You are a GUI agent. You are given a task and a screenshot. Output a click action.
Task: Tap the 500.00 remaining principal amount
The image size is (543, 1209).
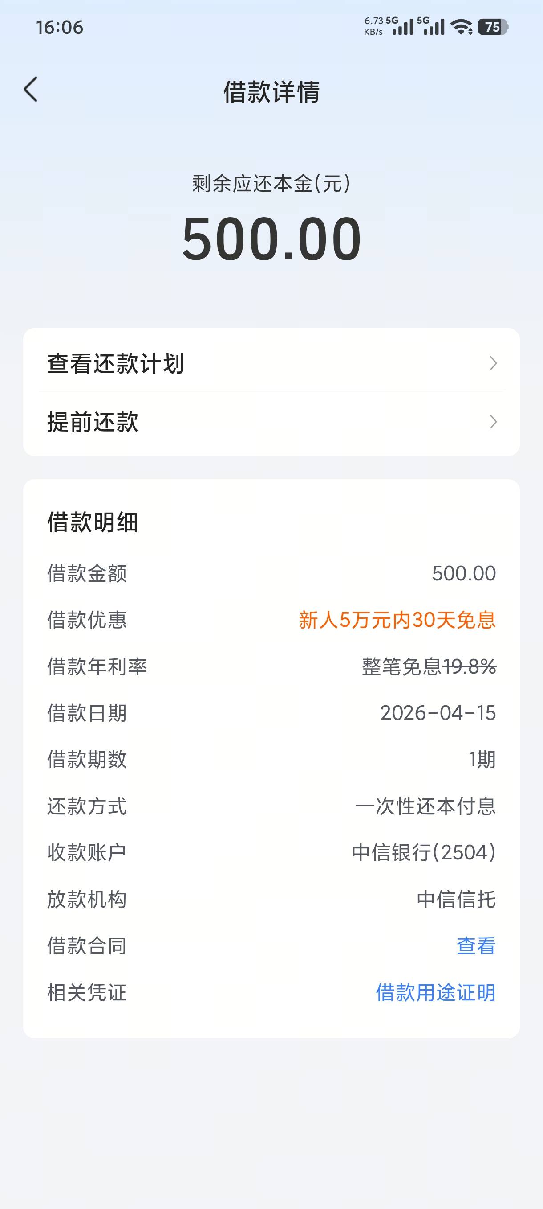[x=271, y=239]
